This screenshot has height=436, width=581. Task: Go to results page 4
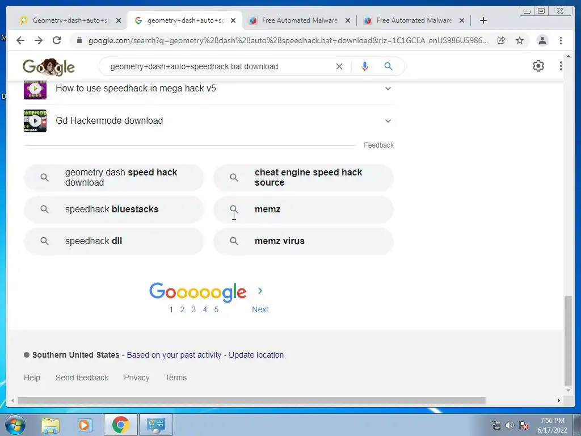pyautogui.click(x=205, y=309)
